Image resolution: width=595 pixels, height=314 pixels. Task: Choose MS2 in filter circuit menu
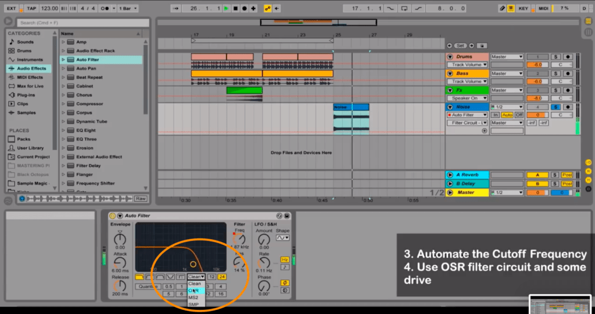[x=196, y=298]
